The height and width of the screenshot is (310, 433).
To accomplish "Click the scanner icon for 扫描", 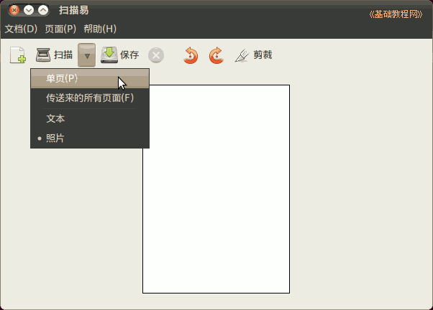I will (43, 55).
